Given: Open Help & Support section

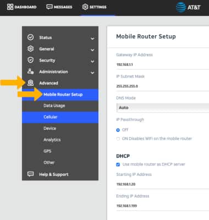Looking at the screenshot, I should (x=61, y=174).
